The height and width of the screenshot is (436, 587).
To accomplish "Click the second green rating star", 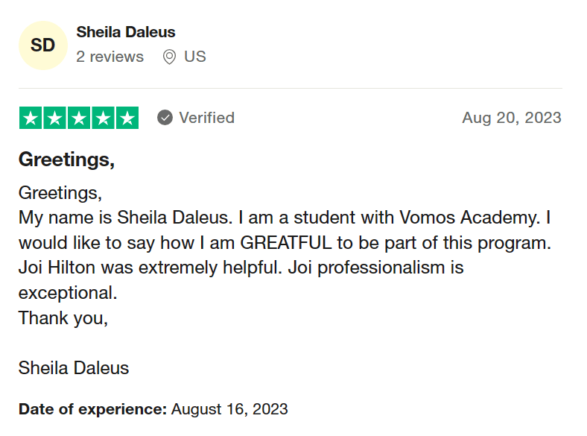I will [54, 118].
